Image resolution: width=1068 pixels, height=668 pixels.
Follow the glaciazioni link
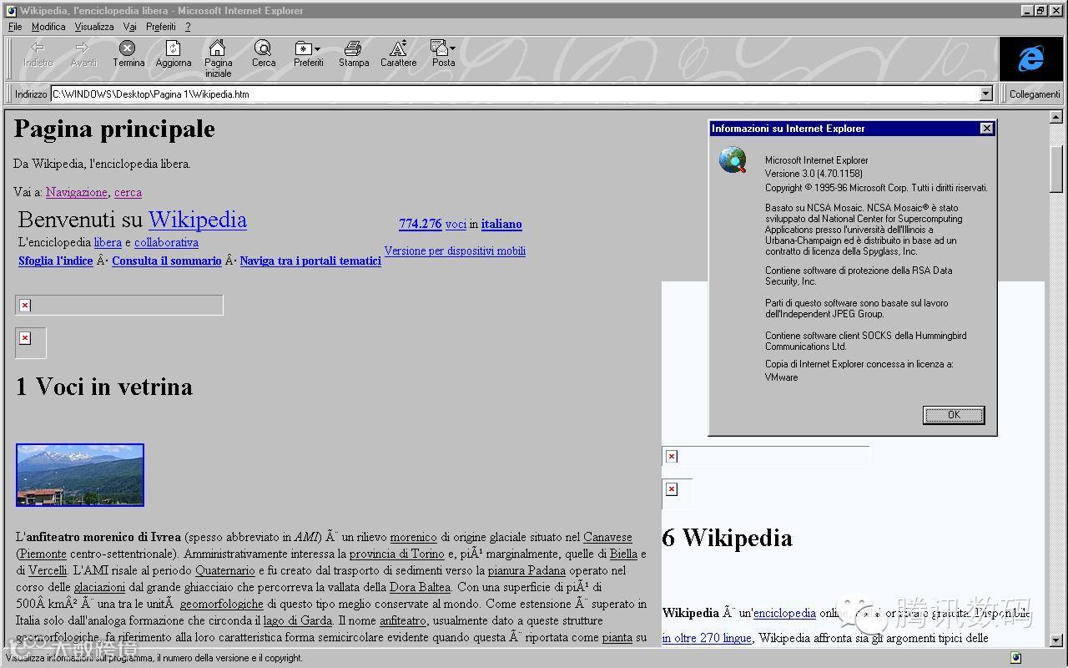point(99,587)
